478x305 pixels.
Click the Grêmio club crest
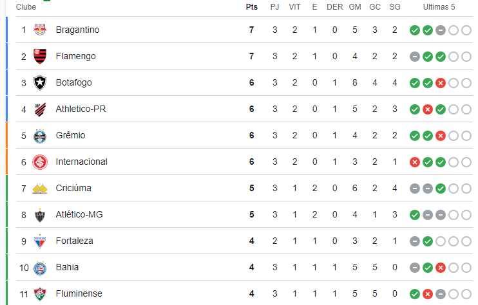40,136
